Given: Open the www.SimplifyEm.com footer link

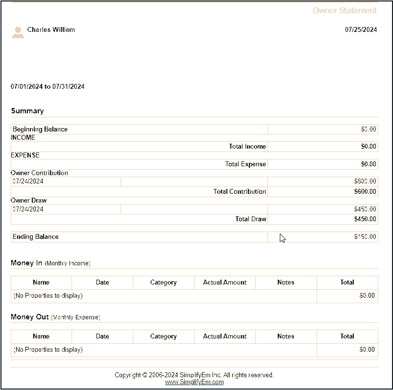Looking at the screenshot, I should [194, 382].
